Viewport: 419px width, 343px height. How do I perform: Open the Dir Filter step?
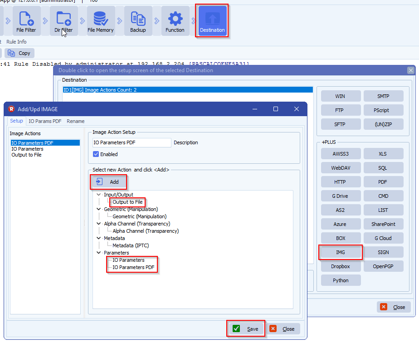coord(63,21)
